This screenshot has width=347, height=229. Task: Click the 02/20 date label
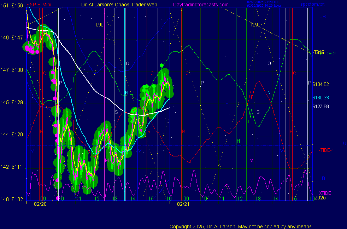40,204
